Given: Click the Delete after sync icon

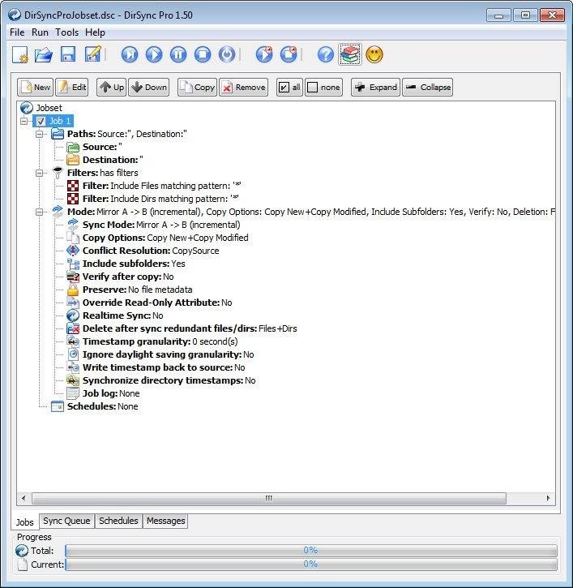Looking at the screenshot, I should [x=73, y=328].
